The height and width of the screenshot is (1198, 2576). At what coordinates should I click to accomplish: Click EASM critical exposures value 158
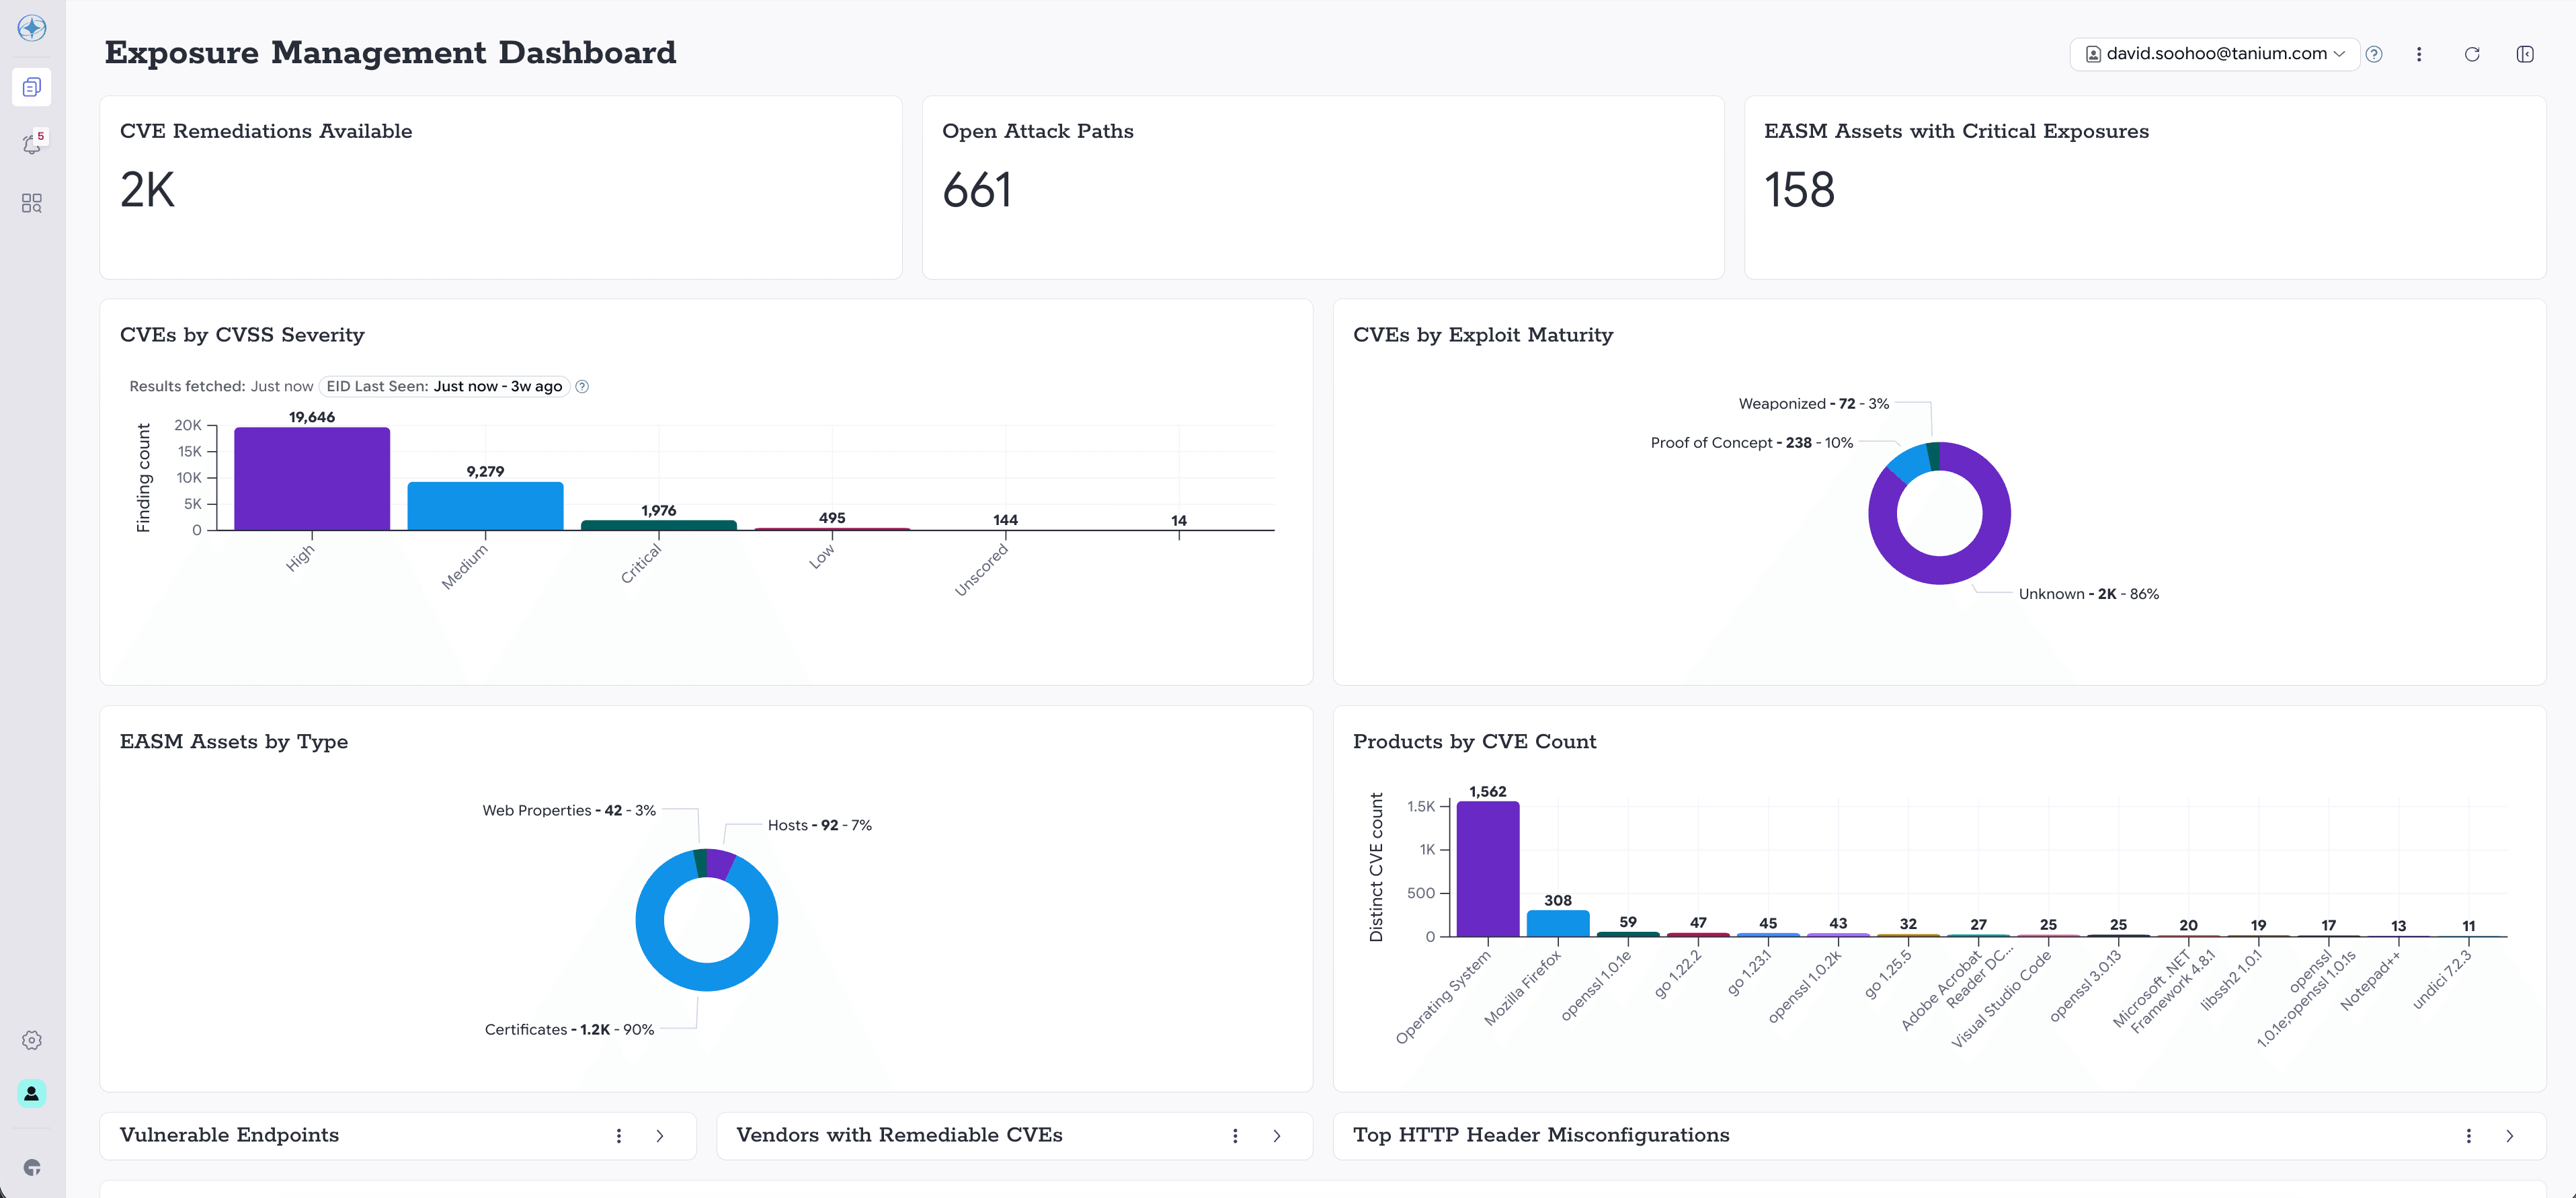pyautogui.click(x=1799, y=190)
